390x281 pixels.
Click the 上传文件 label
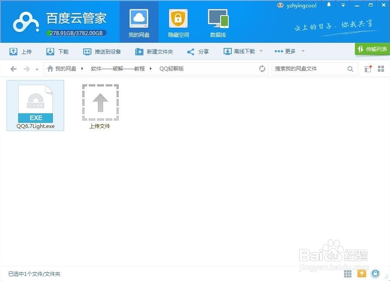coord(100,126)
